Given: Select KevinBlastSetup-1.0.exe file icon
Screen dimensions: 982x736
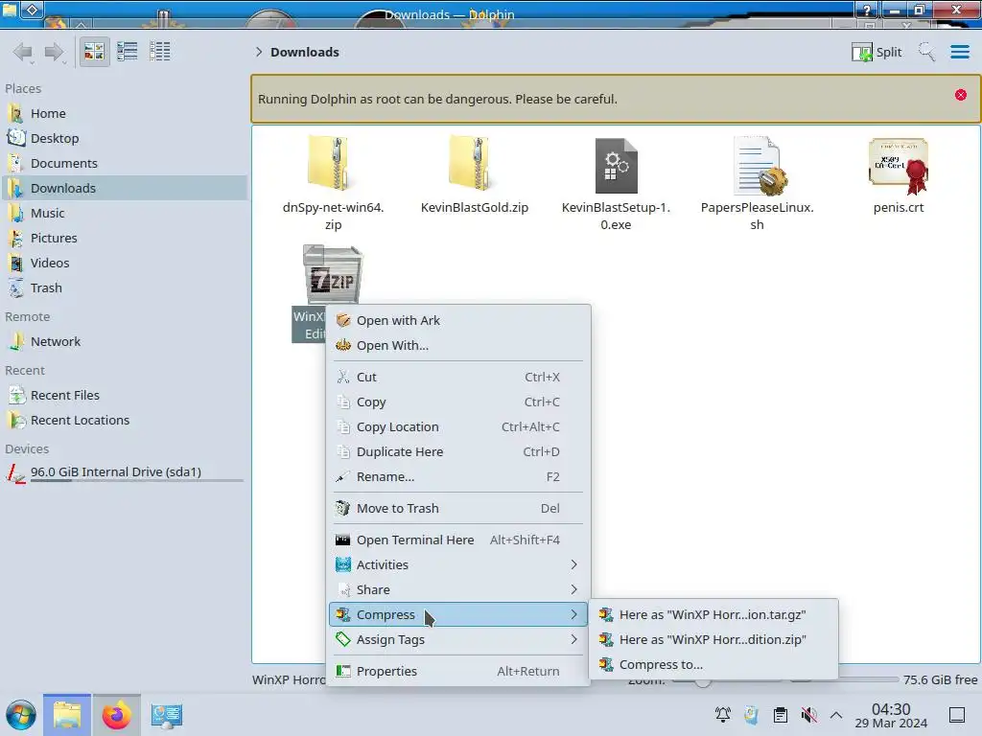Looking at the screenshot, I should tap(617, 165).
